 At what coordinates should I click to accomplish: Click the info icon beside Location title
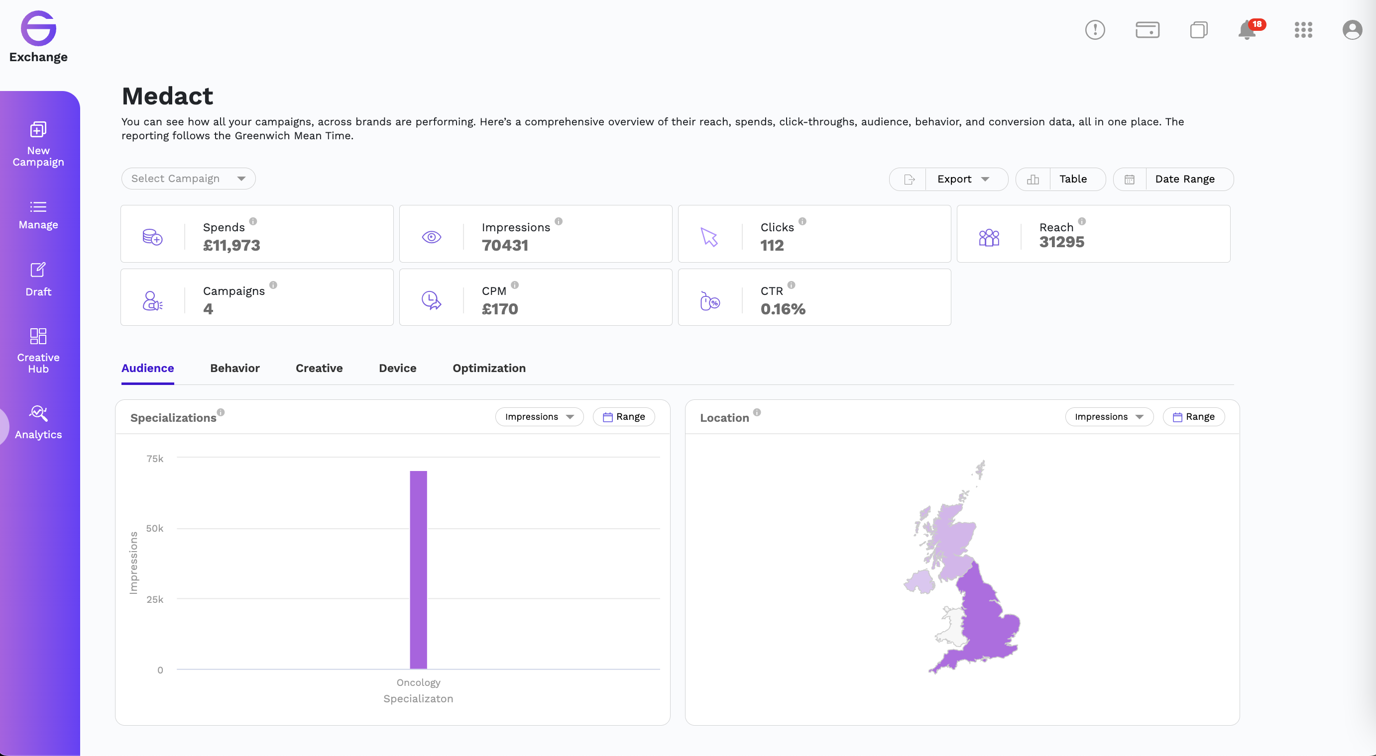pyautogui.click(x=757, y=412)
